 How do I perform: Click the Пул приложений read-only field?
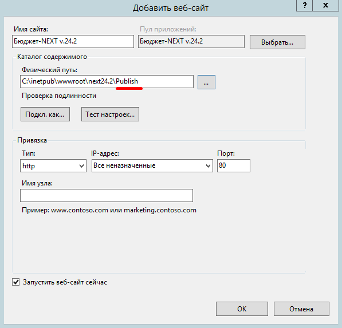point(191,41)
